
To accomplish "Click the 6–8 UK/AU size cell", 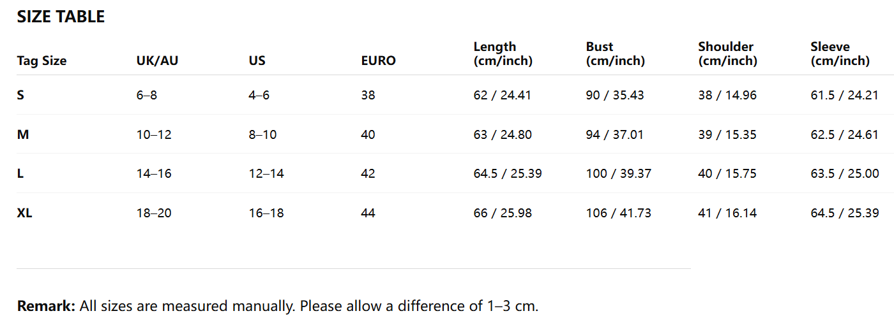I will point(146,96).
